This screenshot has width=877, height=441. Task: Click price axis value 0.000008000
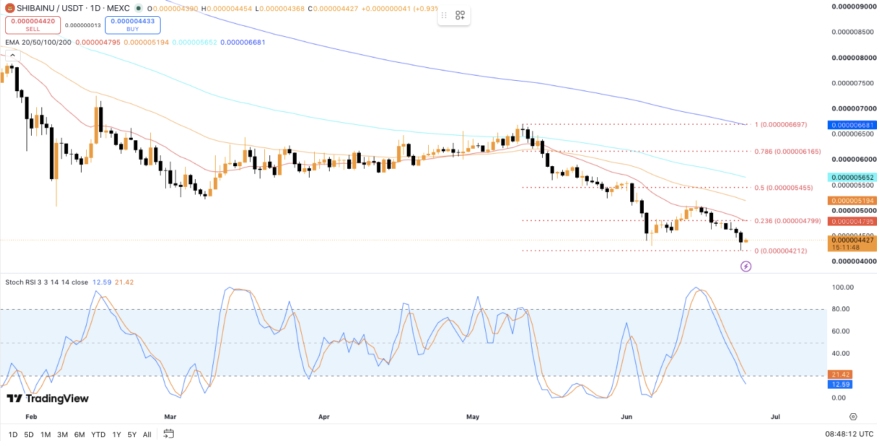(854, 58)
